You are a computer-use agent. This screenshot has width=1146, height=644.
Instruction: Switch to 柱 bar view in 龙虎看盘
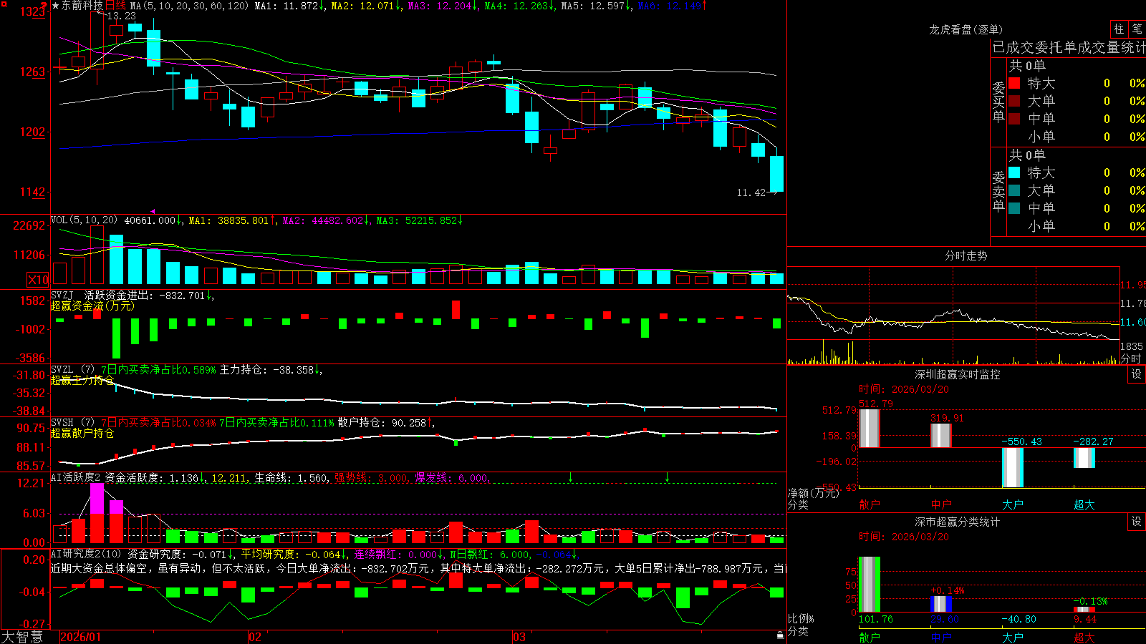(x=1119, y=29)
